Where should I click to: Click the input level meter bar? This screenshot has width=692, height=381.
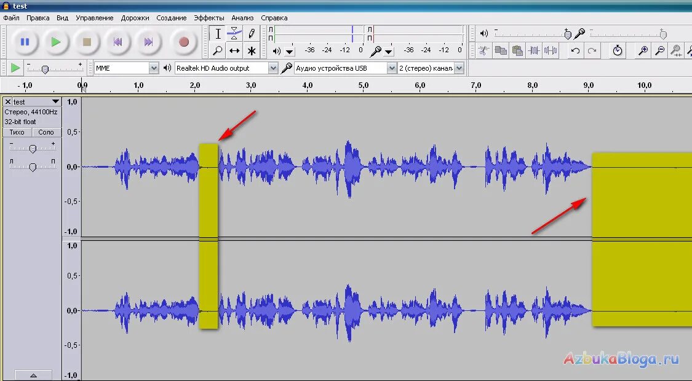click(x=418, y=34)
